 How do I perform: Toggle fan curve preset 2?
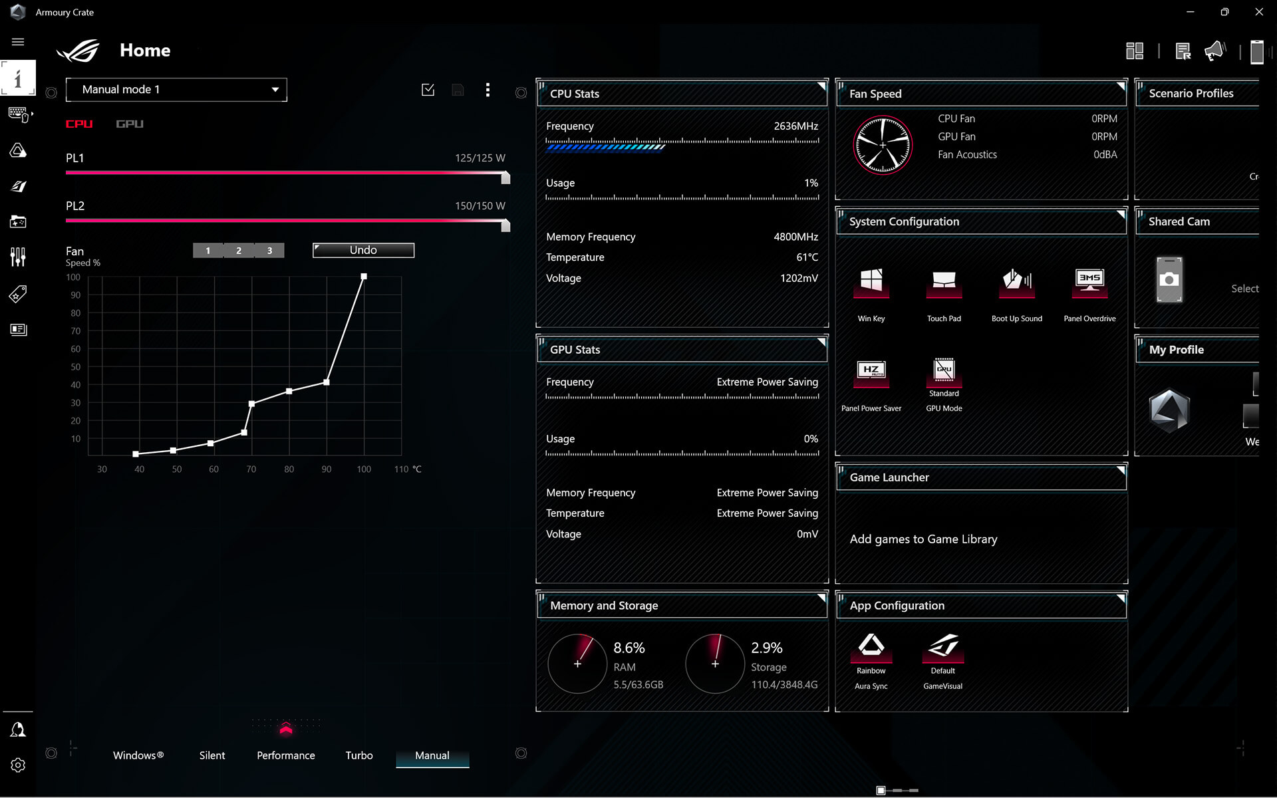[239, 250]
